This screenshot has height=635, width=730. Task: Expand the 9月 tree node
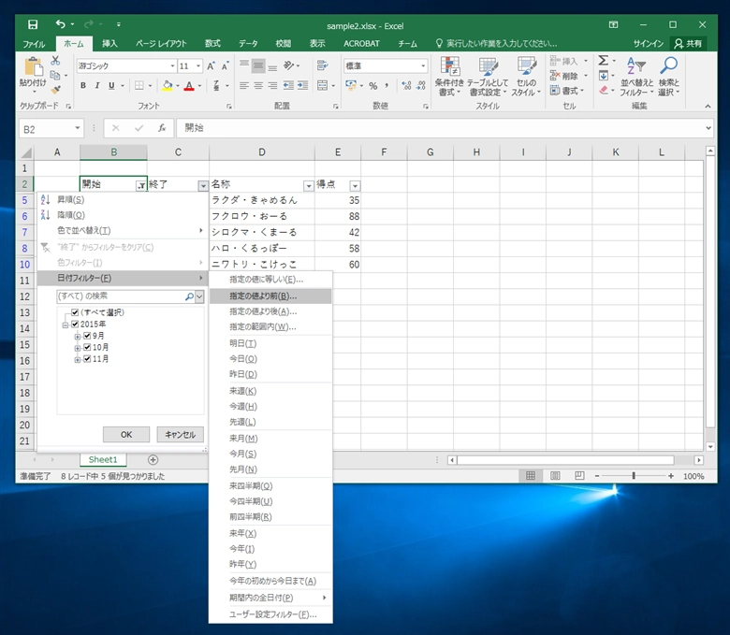pyautogui.click(x=78, y=337)
